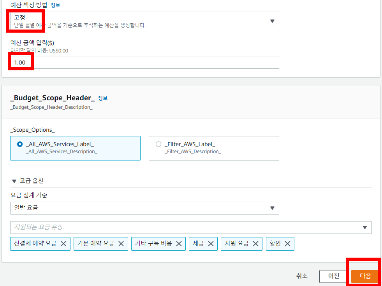Remove the 지원 요금 tag

pyautogui.click(x=255, y=244)
